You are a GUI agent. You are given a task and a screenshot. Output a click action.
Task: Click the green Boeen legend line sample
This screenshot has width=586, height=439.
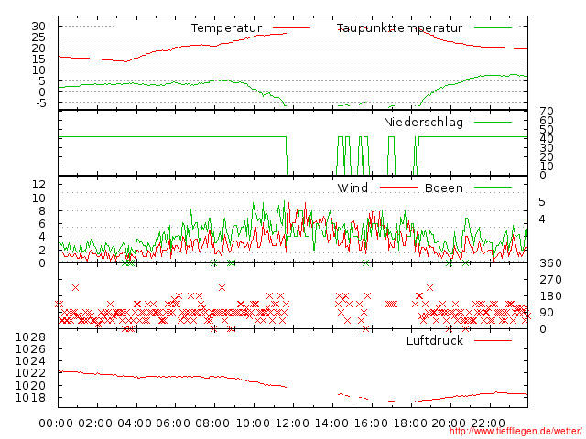click(x=493, y=188)
